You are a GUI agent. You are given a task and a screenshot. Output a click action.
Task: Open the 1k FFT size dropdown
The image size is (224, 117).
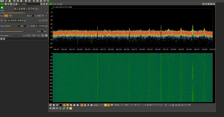click(x=137, y=105)
